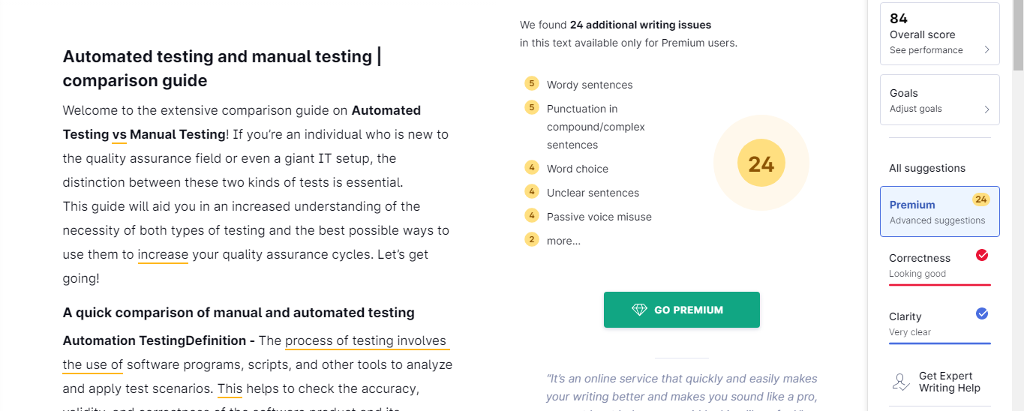Viewport: 1024px width, 411px height.
Task: Click the blue checkmark icon beside Clarity
Action: tap(982, 314)
